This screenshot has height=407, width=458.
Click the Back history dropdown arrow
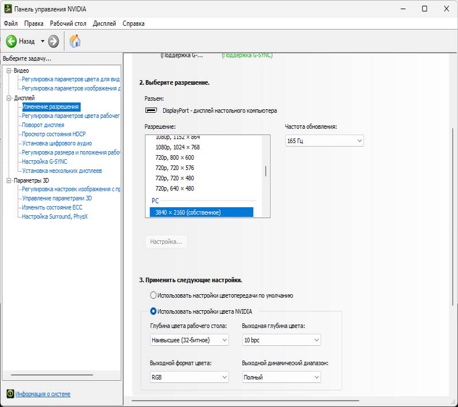pyautogui.click(x=42, y=41)
